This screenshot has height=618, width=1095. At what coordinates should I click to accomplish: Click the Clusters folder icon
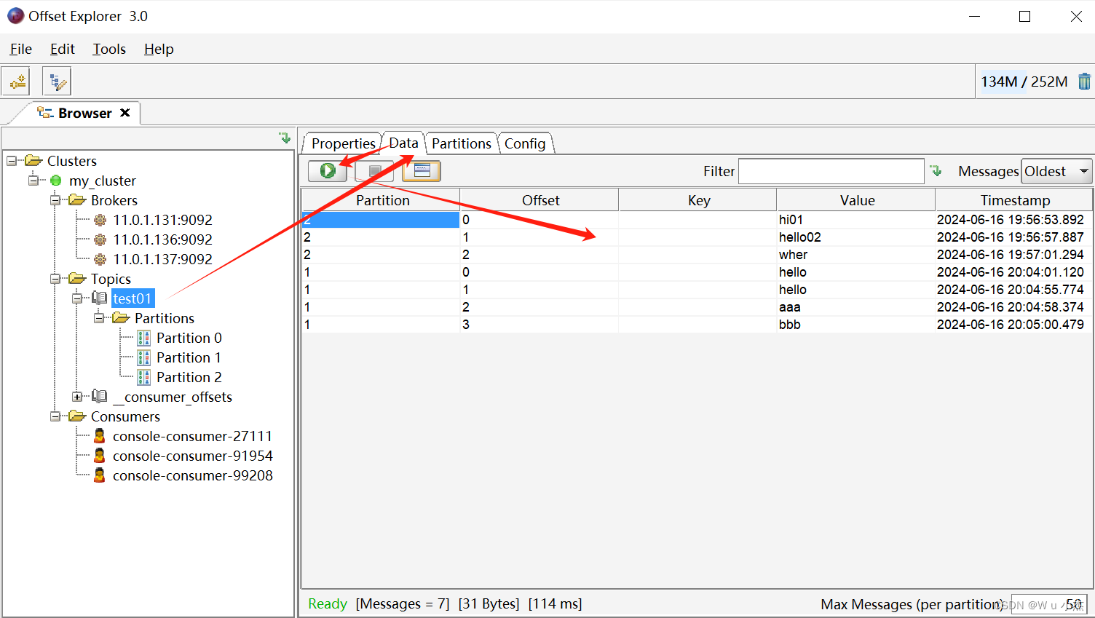click(x=33, y=161)
